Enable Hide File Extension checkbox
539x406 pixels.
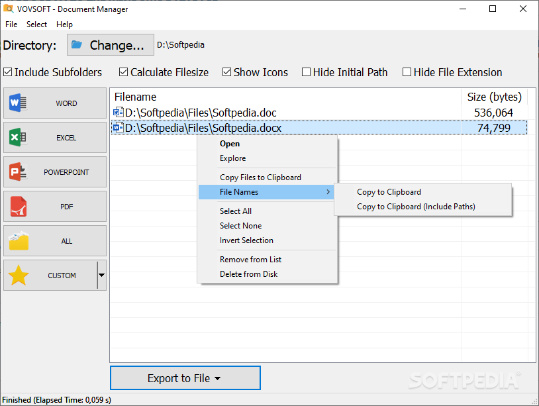click(407, 72)
